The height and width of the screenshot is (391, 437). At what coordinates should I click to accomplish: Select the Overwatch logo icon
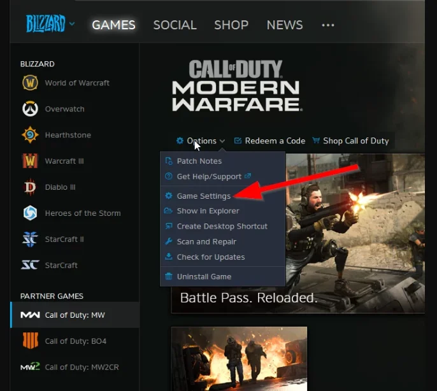[30, 109]
